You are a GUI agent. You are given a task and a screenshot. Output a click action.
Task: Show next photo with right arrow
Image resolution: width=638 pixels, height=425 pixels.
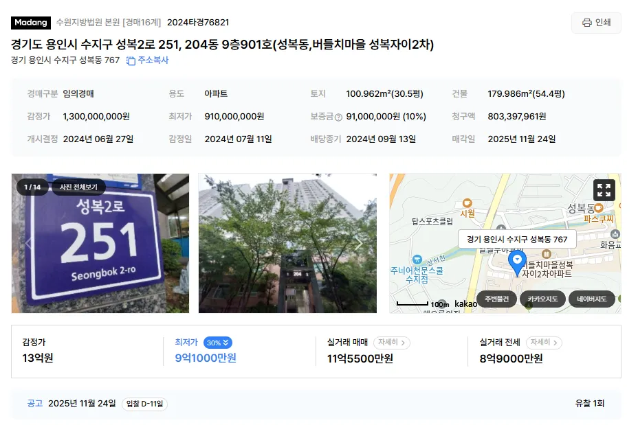pos(358,244)
